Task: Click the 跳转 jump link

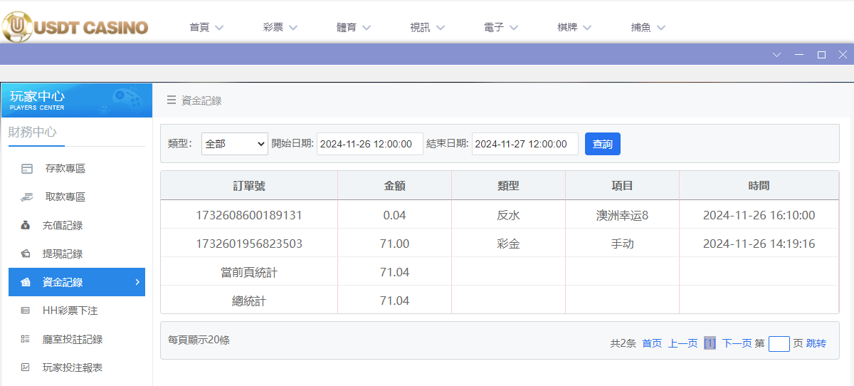Action: 816,343
